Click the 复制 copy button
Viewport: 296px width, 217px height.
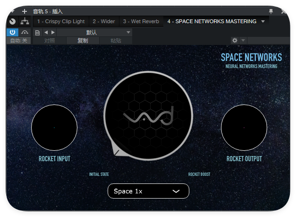pyautogui.click(x=83, y=41)
